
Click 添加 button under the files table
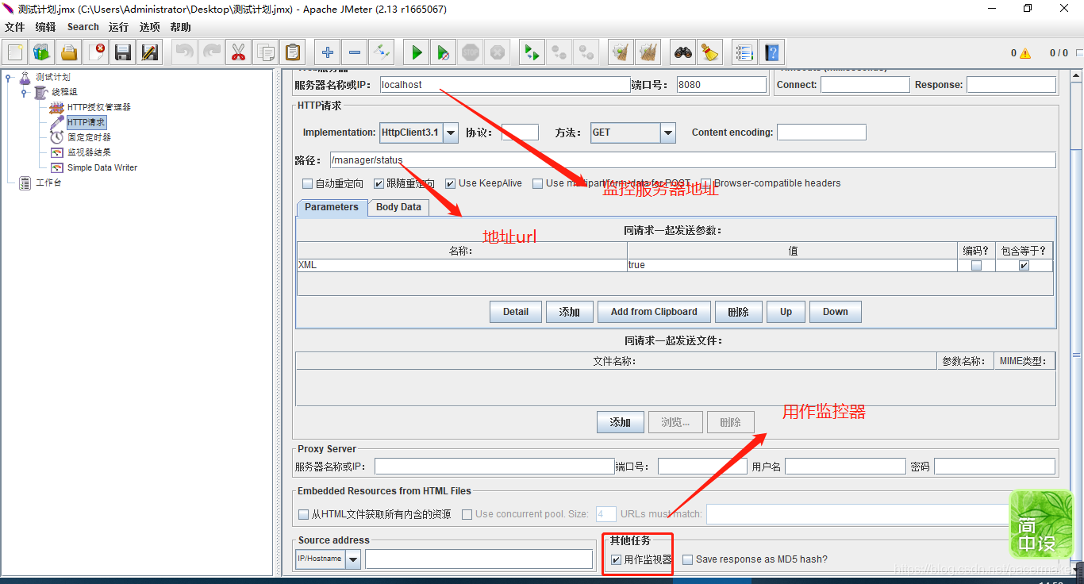tap(621, 422)
